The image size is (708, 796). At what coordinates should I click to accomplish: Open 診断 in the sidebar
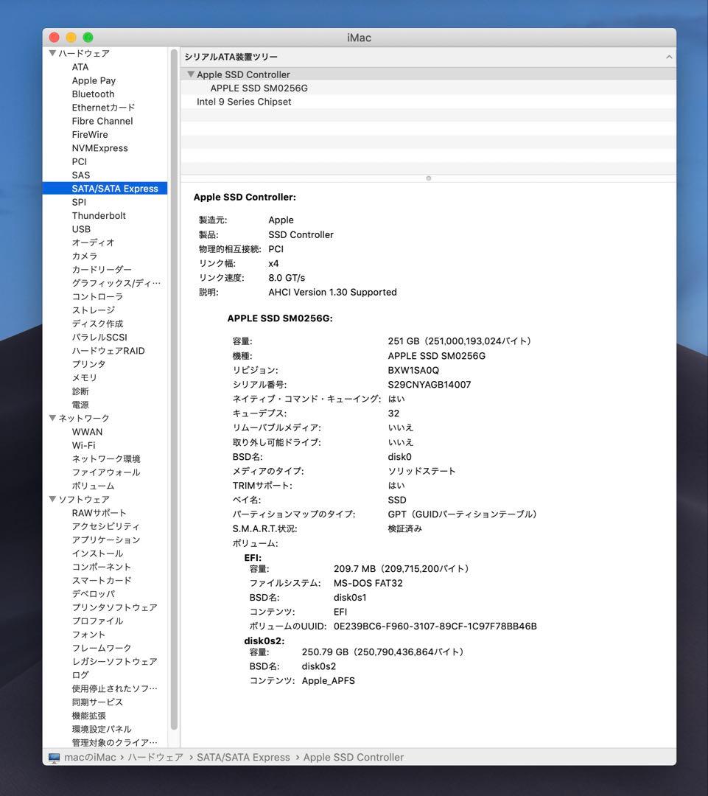(x=80, y=391)
